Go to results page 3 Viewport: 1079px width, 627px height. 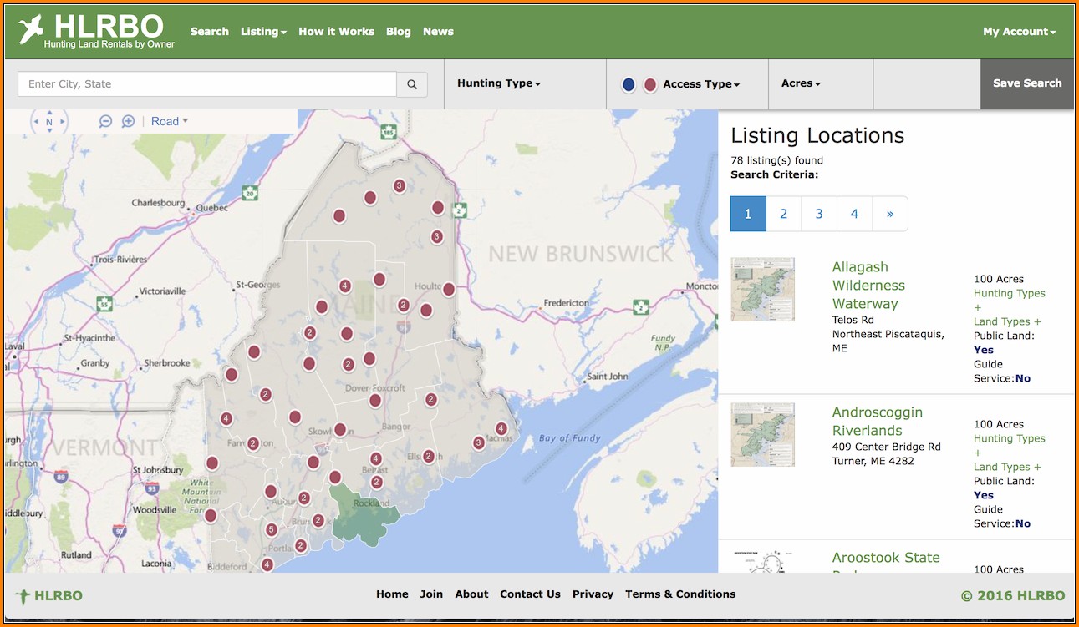[x=819, y=214]
